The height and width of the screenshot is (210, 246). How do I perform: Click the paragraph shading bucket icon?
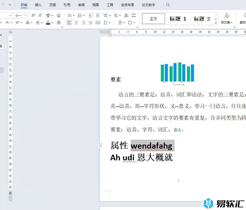pyautogui.click(x=120, y=23)
